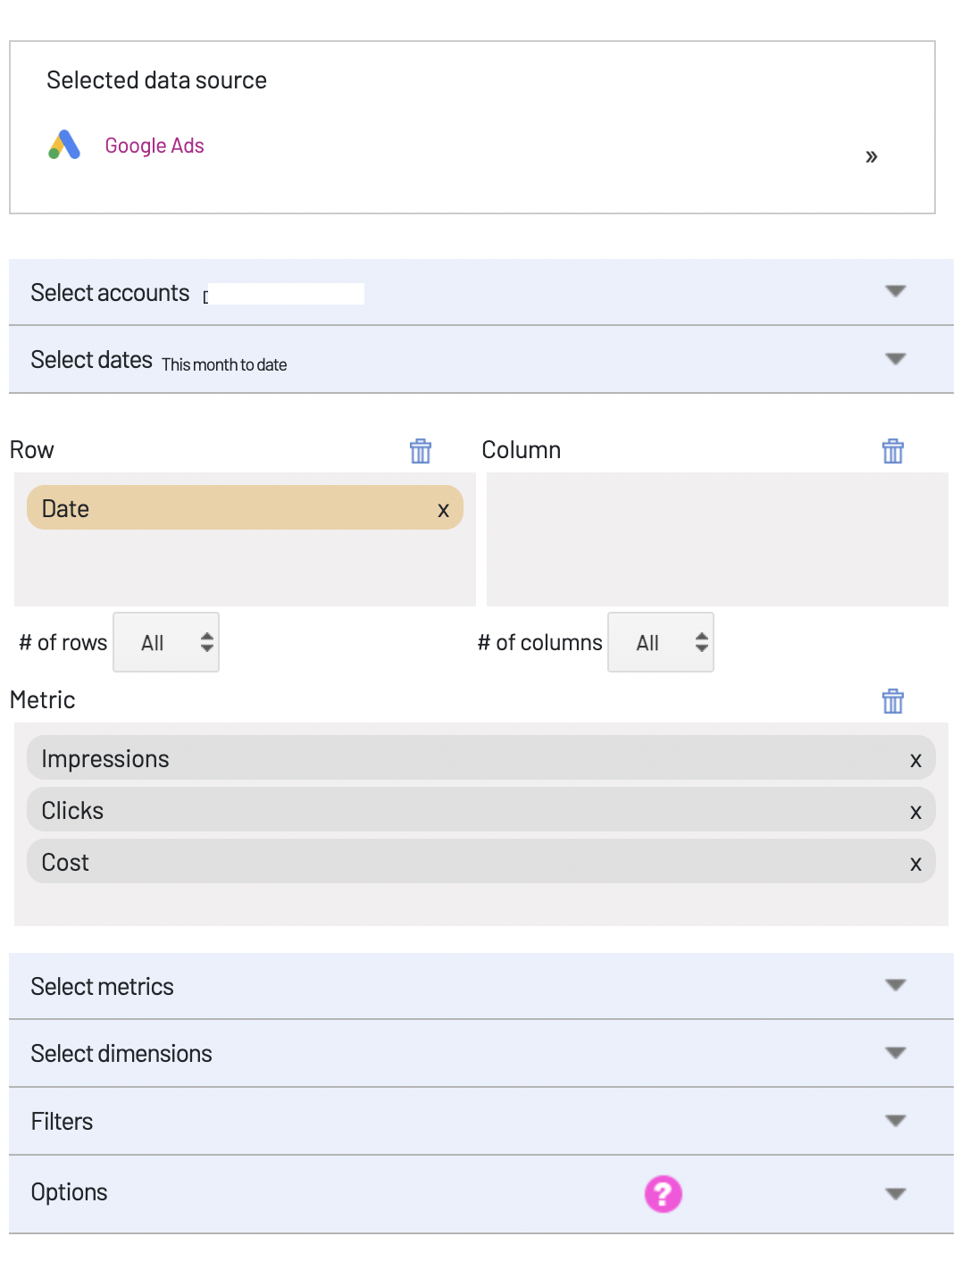Remove all Metrics via the trash icon
The image size is (977, 1270).
pyautogui.click(x=892, y=701)
